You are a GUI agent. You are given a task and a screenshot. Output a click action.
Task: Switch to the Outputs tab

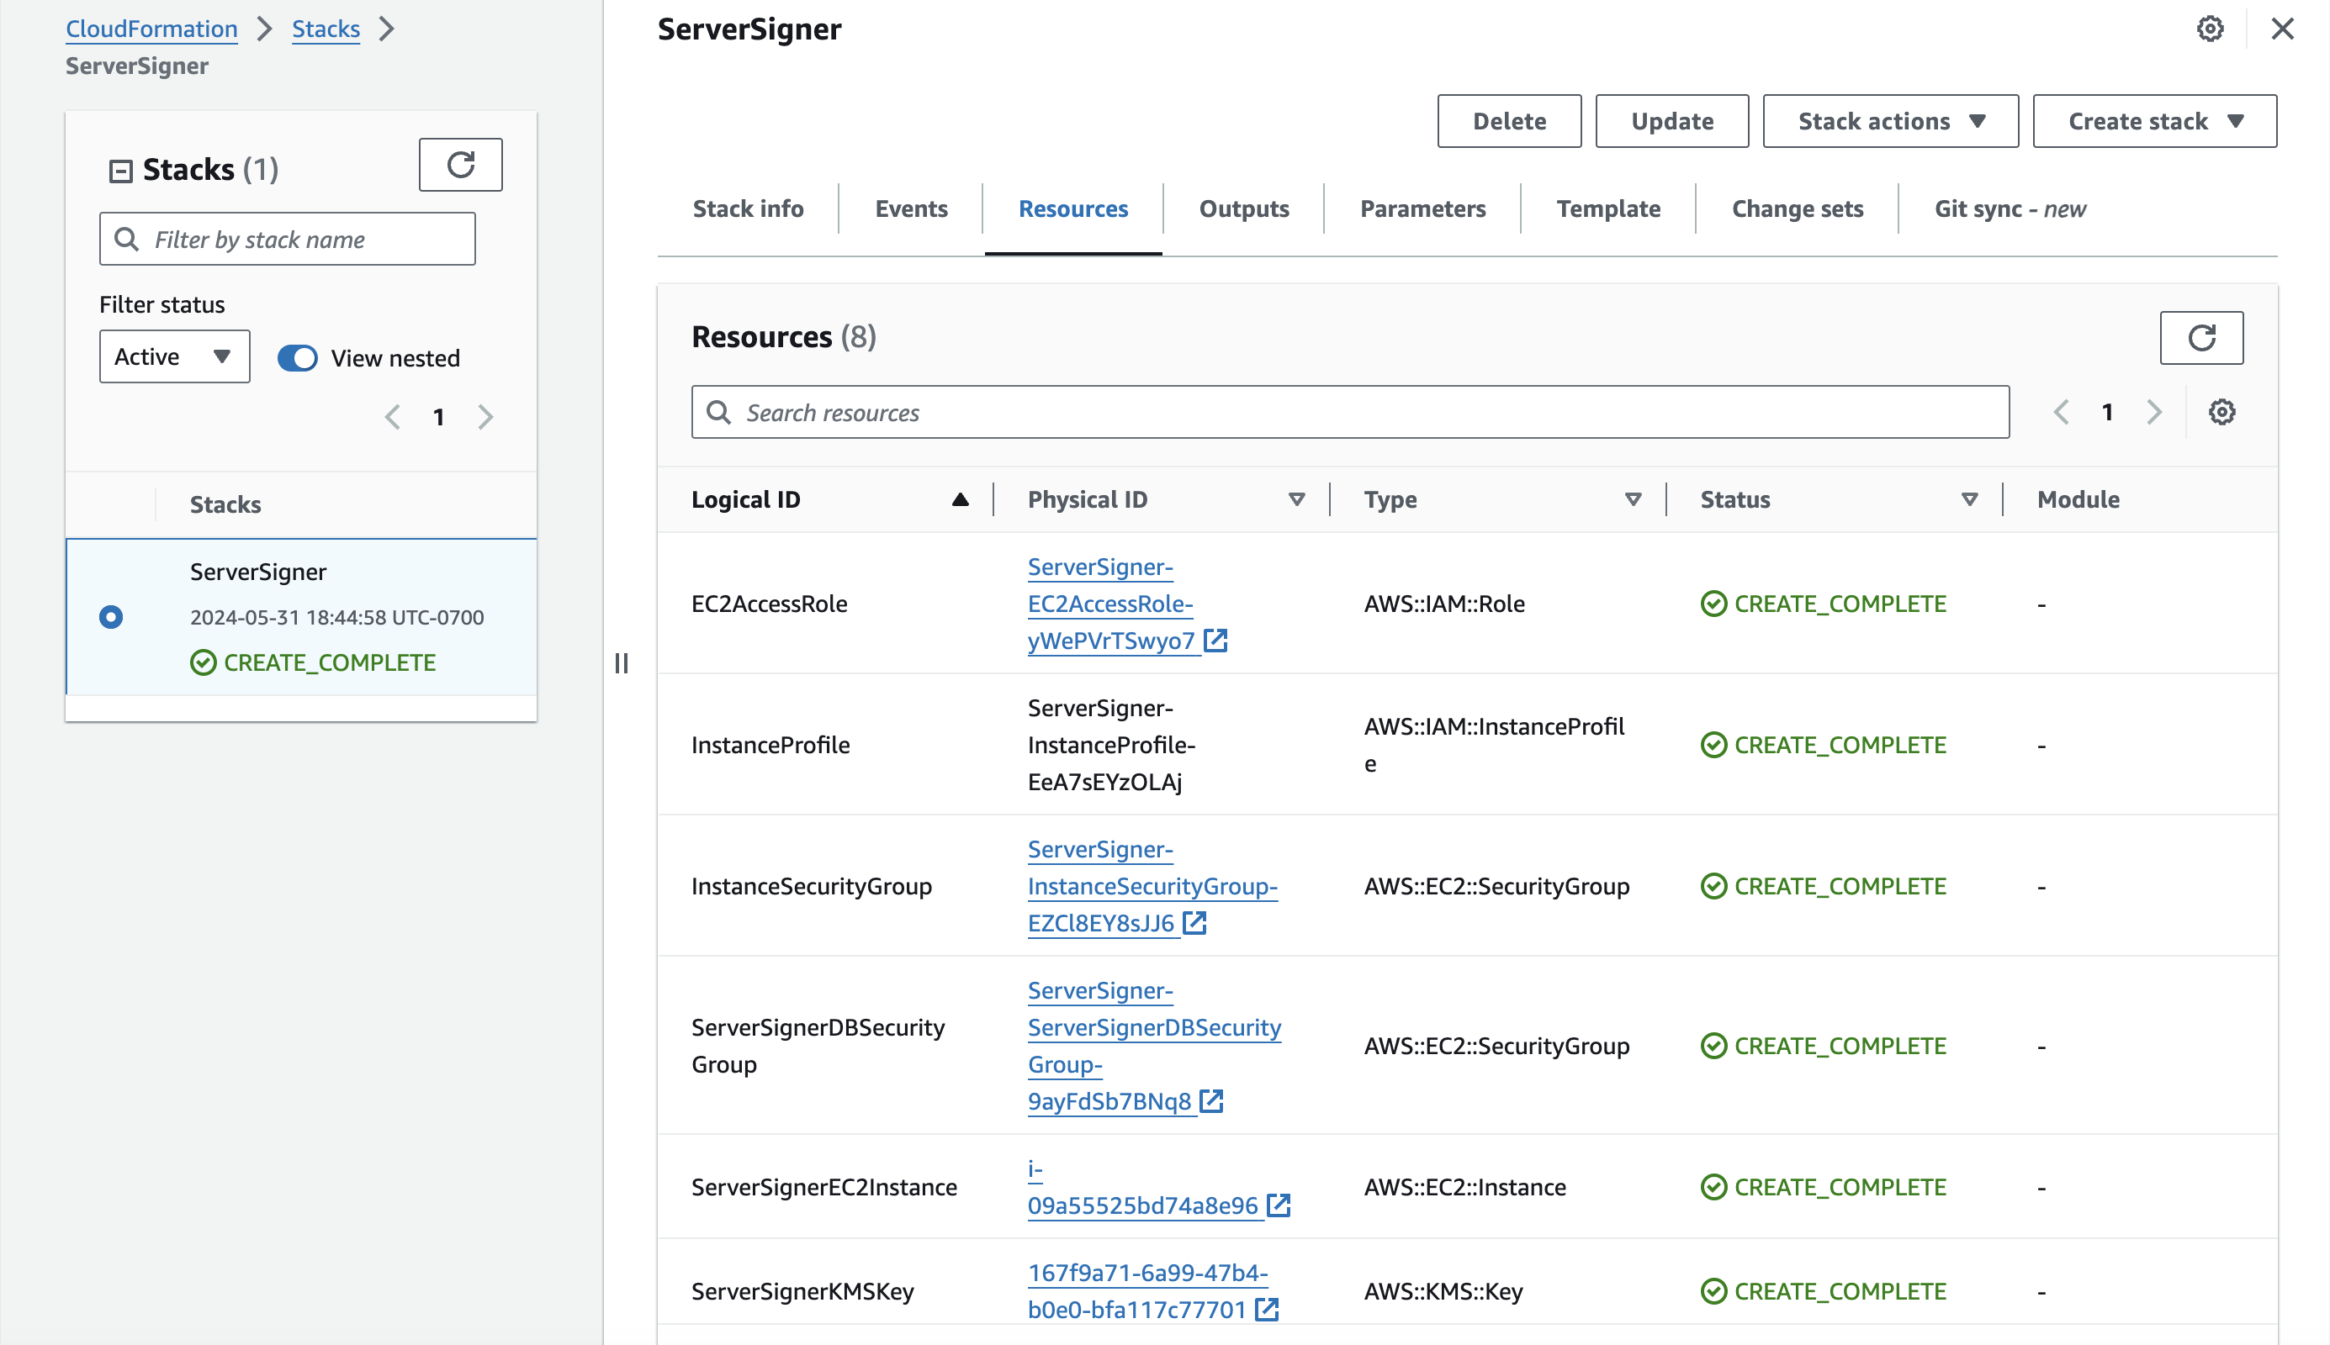(1243, 208)
